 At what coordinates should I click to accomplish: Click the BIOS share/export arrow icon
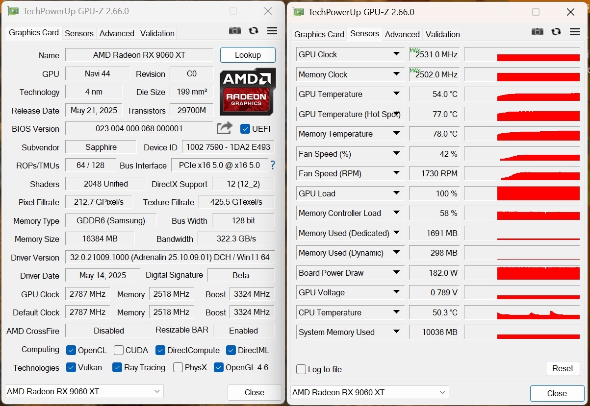point(224,128)
